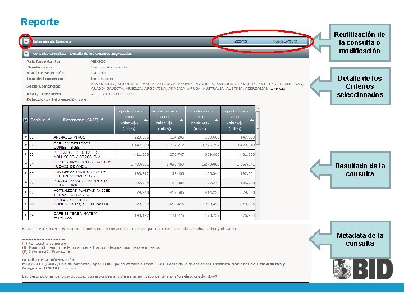Screen dimensions: 404x303
Task: Expand row PLANTAS VIVAS Y PRODUCTOS
Action: coord(25,183)
